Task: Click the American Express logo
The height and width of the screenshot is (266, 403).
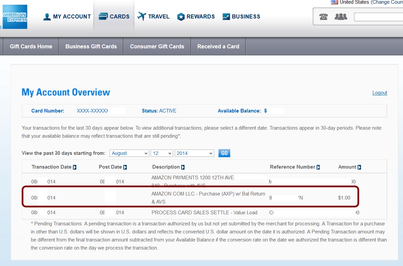Action: coord(14,17)
